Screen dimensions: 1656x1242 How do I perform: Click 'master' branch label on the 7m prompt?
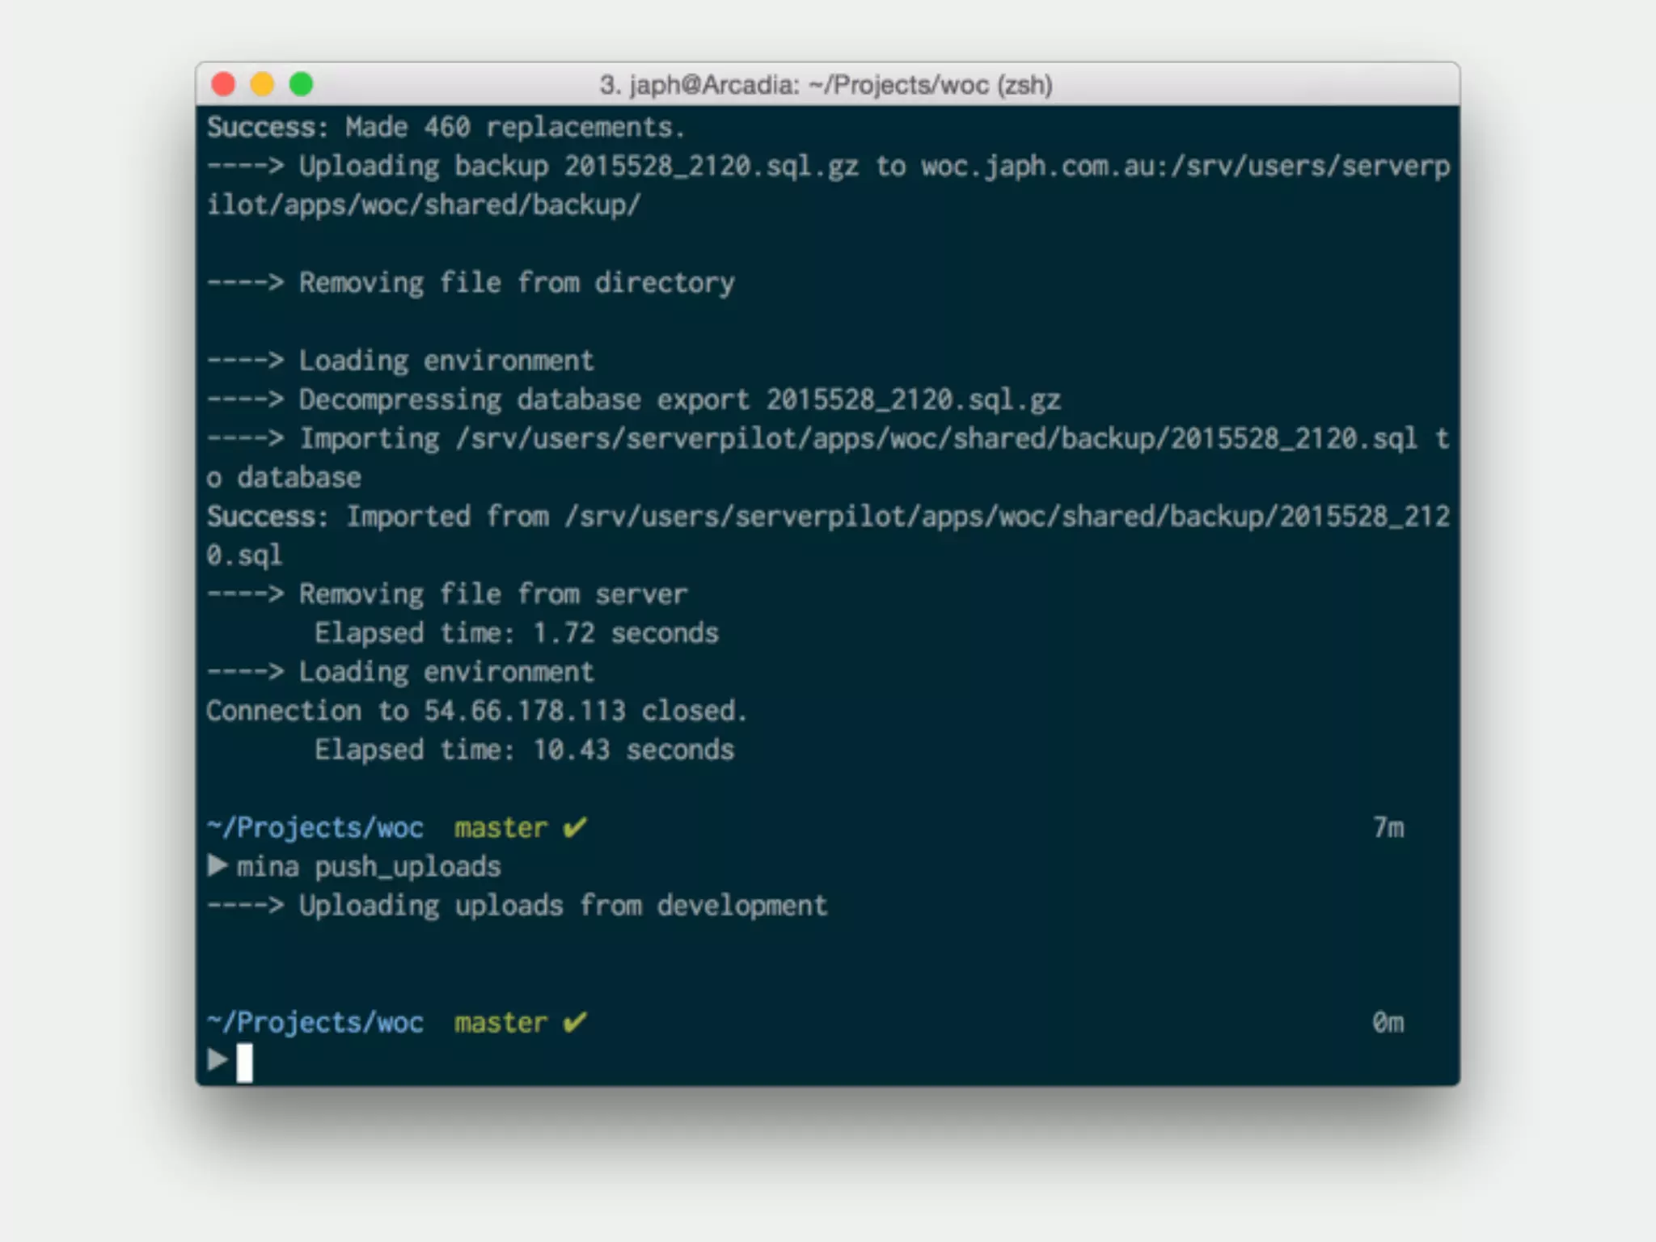pyautogui.click(x=501, y=828)
